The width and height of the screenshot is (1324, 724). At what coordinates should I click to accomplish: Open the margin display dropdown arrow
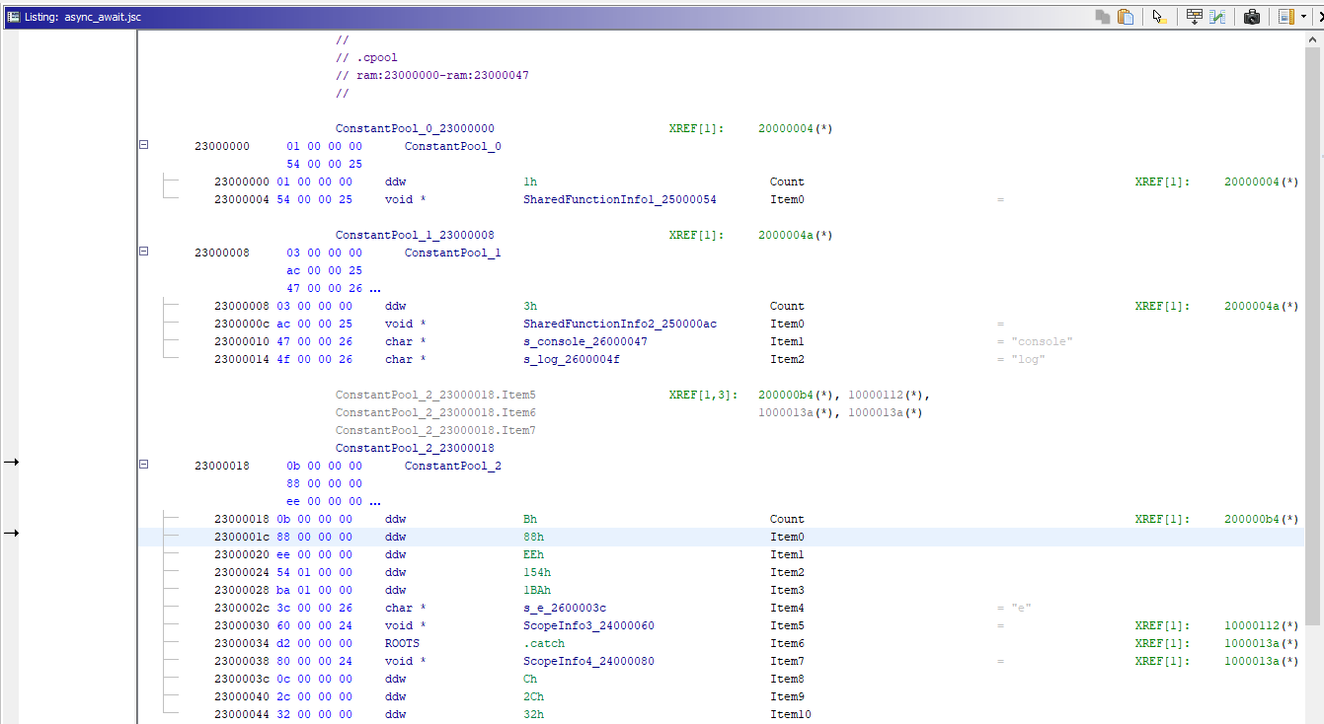1303,17
